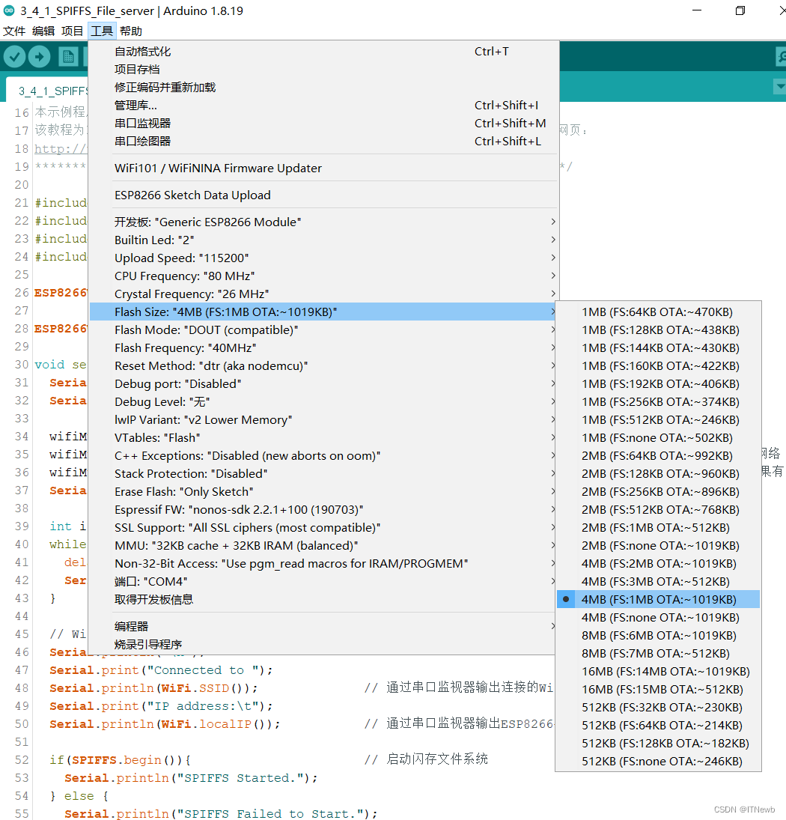Image resolution: width=786 pixels, height=820 pixels.
Task: Expand the Crystal Frequency submenu
Action: 324,294
